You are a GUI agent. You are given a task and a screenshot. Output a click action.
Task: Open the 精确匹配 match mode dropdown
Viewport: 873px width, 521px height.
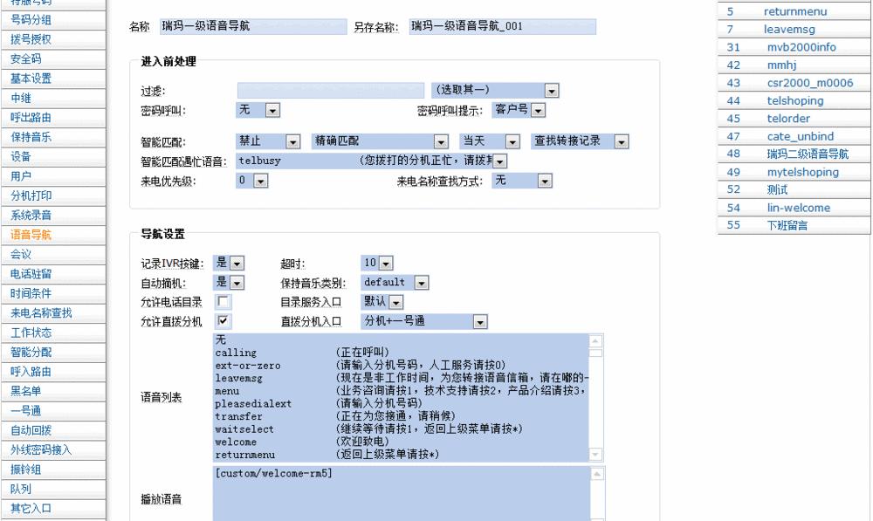point(443,140)
